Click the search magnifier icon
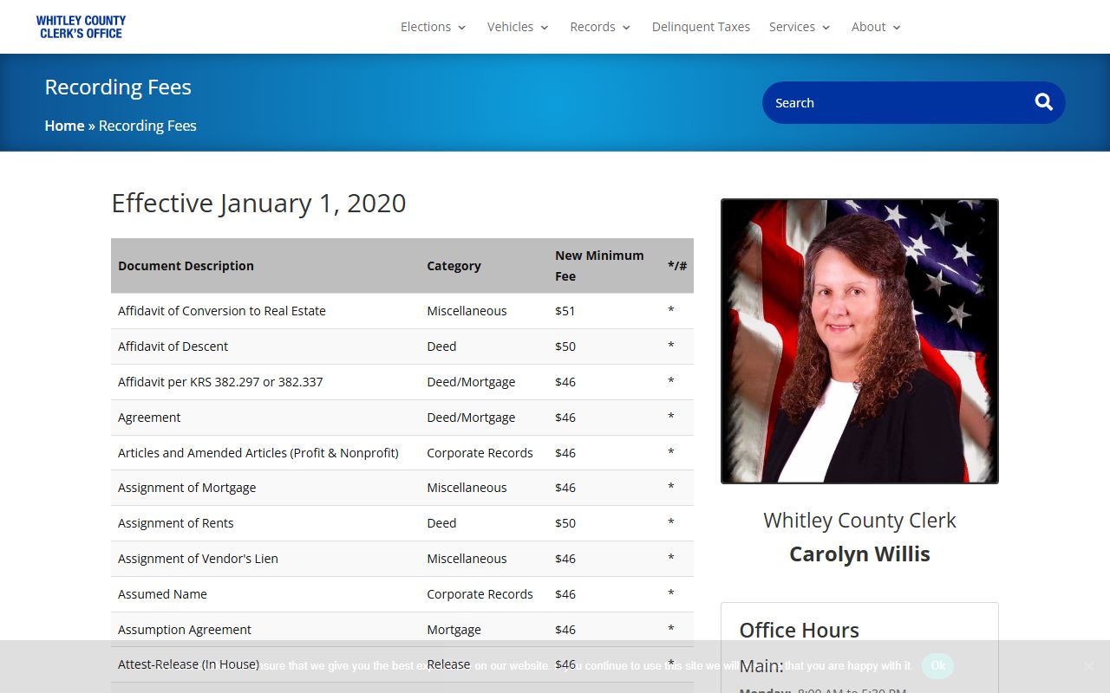The width and height of the screenshot is (1110, 693). coord(1044,102)
